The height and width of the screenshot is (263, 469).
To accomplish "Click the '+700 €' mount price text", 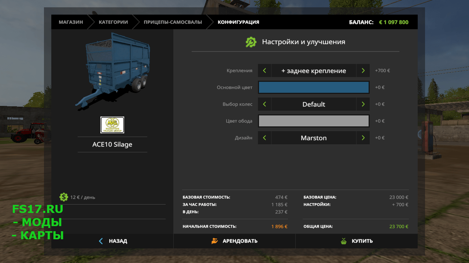I will point(382,70).
